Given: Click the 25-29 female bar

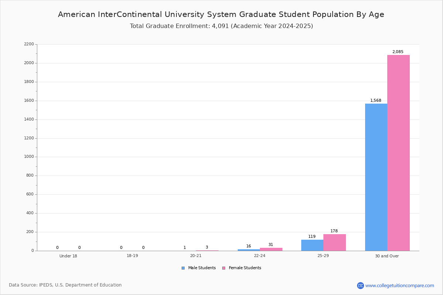Looking at the screenshot, I should coord(334,242).
